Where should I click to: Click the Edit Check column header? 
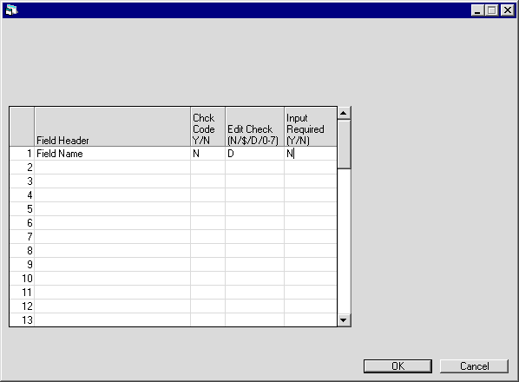254,127
